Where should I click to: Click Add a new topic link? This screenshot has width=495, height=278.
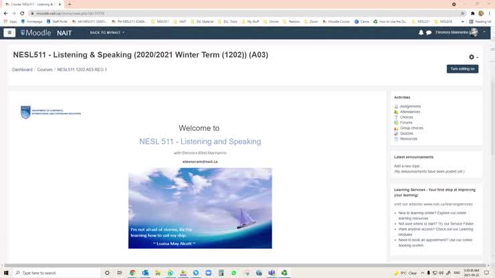pos(407,166)
